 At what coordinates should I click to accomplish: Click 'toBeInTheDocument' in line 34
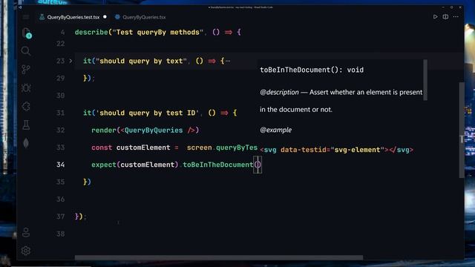(x=217, y=165)
